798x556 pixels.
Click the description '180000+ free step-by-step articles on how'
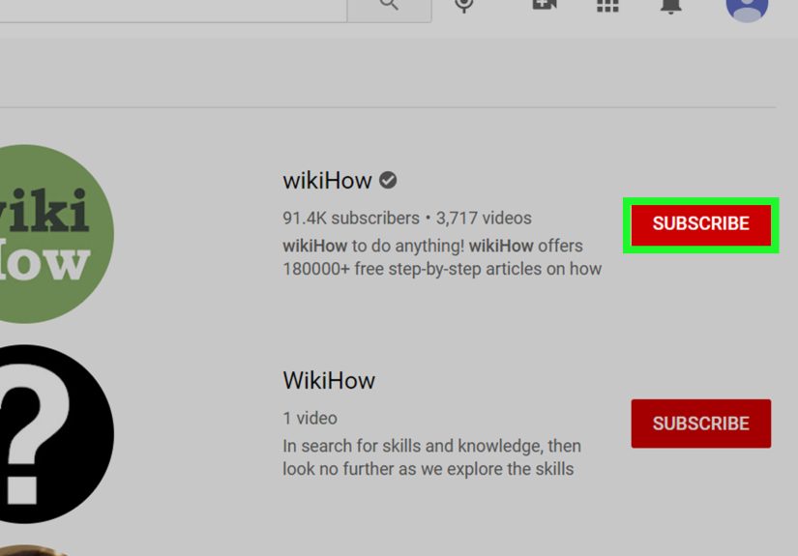[442, 269]
